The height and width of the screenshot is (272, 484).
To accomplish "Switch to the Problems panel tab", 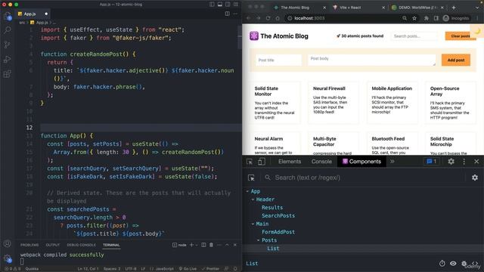I will [29, 245].
